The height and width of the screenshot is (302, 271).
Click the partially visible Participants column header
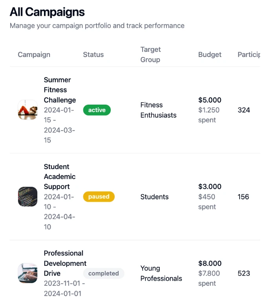click(249, 55)
